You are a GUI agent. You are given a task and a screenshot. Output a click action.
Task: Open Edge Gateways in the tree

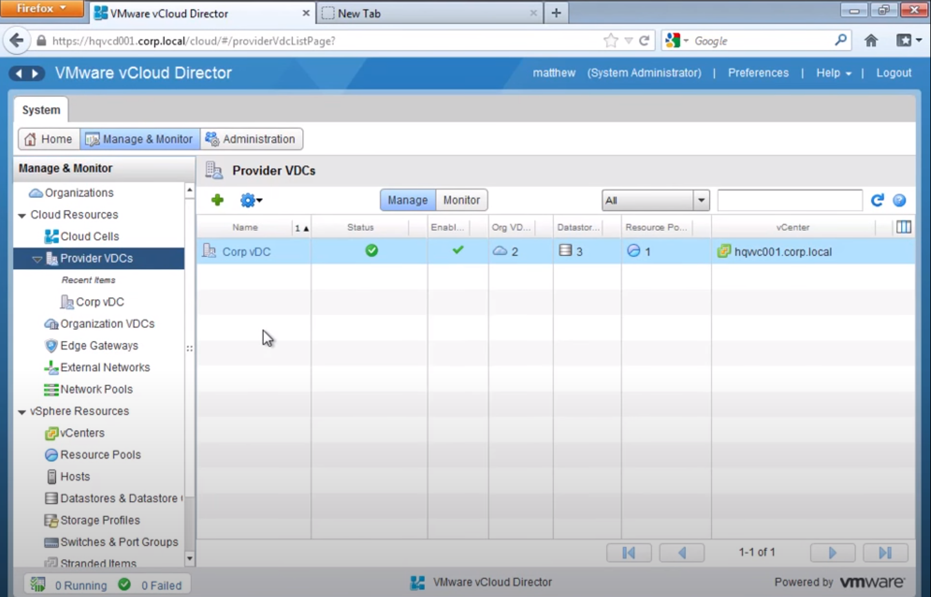(x=99, y=346)
